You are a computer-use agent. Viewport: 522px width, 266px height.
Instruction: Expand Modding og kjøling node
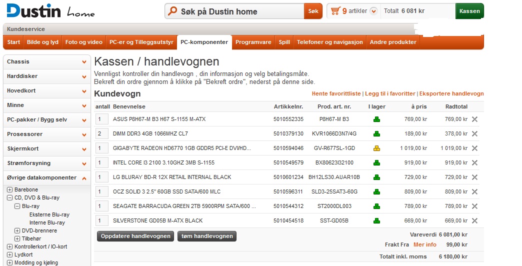10,262
